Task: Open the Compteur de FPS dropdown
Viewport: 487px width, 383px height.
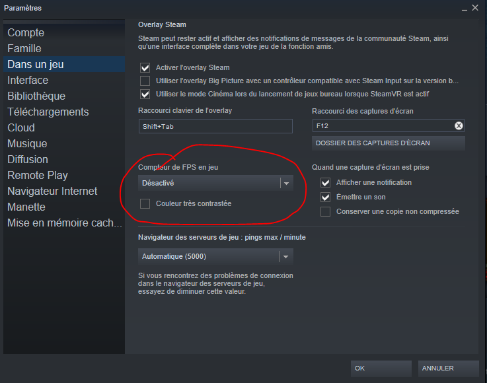Action: tap(215, 183)
